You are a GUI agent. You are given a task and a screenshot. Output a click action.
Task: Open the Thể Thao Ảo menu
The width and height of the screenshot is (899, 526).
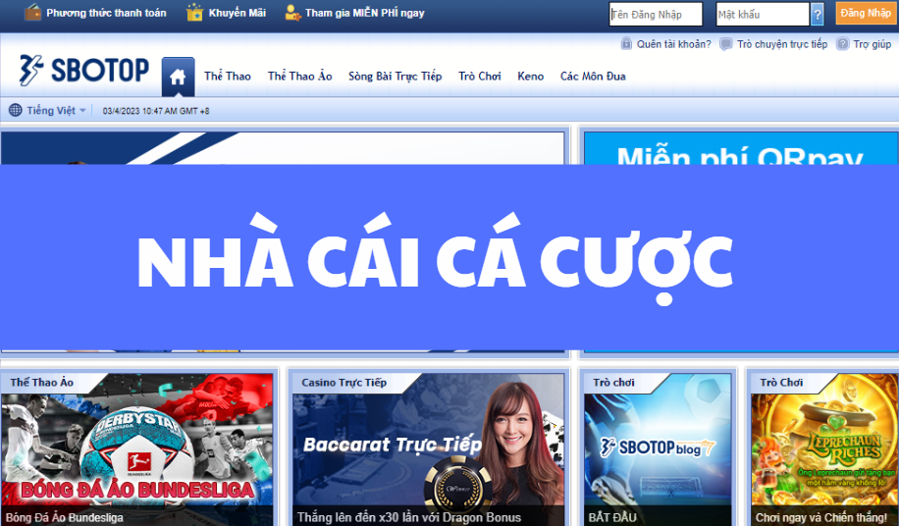click(x=300, y=76)
